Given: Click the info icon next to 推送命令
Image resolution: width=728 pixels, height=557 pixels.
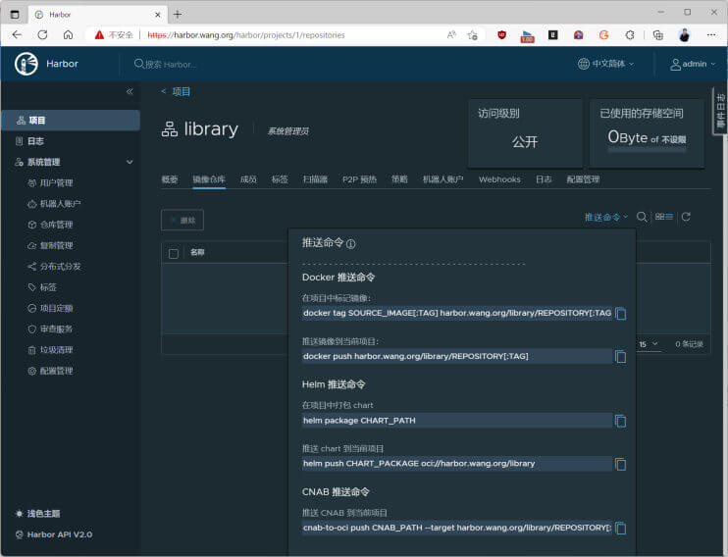Looking at the screenshot, I should click(351, 243).
